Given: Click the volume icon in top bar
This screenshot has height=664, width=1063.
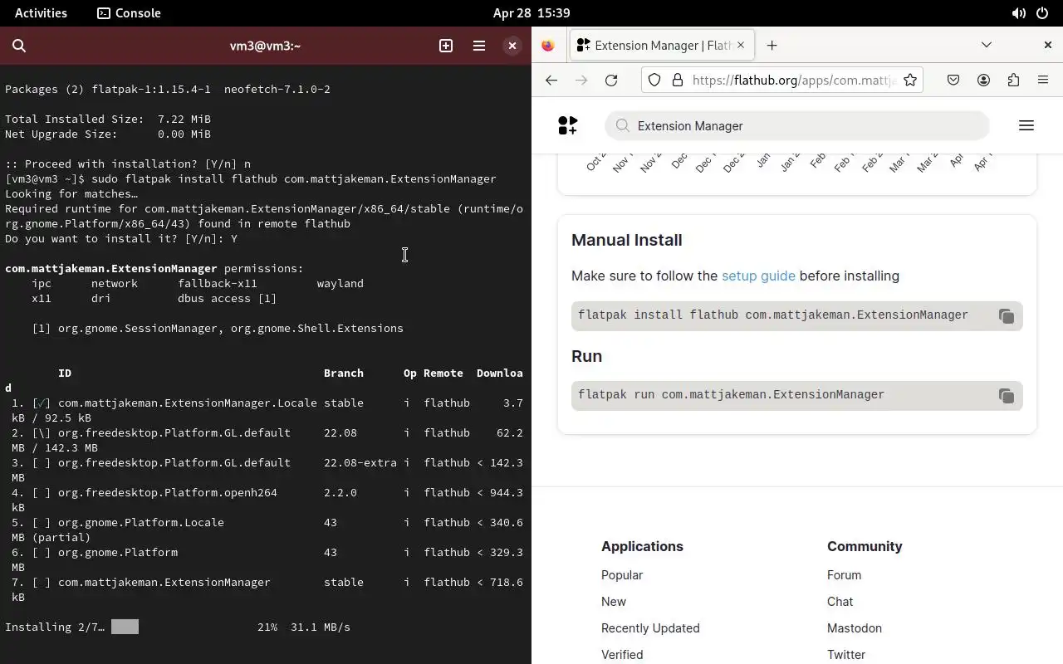Looking at the screenshot, I should click(1018, 13).
